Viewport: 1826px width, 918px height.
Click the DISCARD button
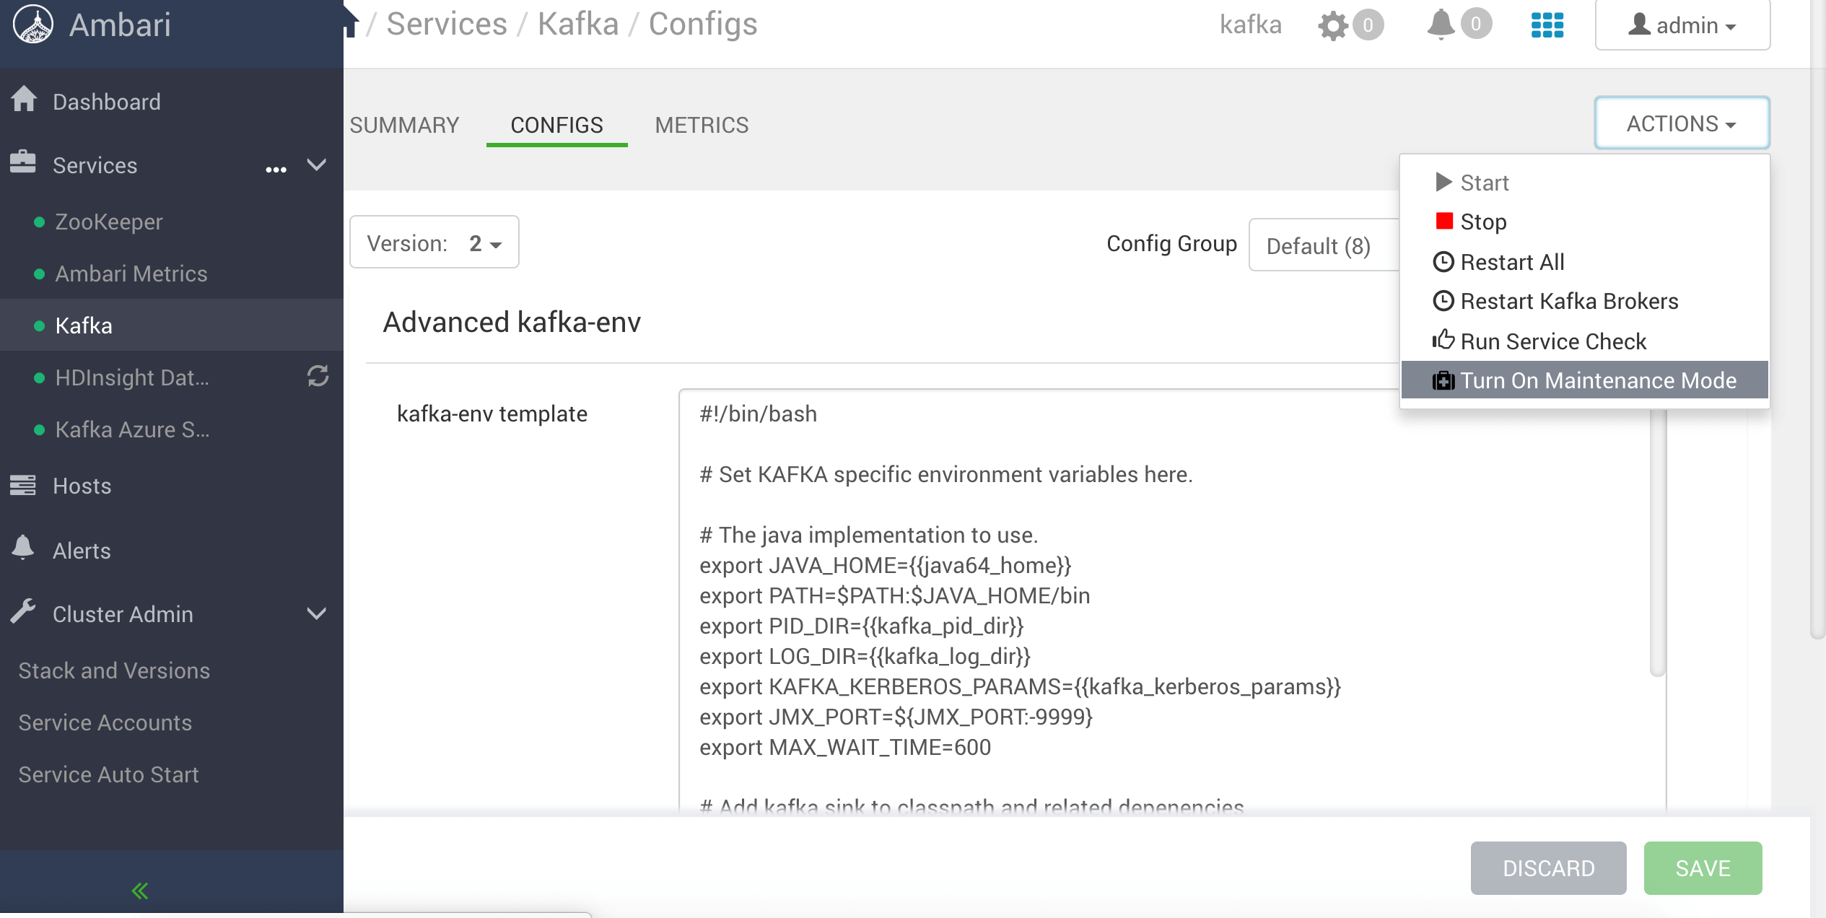1548,868
